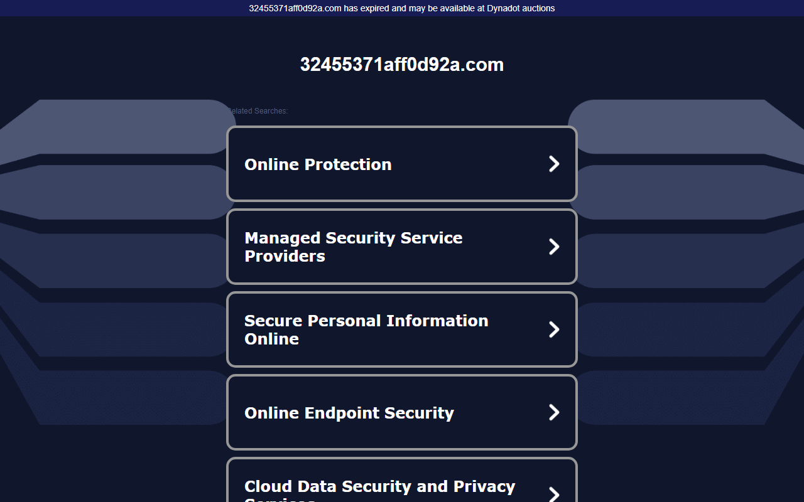Image resolution: width=804 pixels, height=502 pixels.
Task: Click chevron arrow on Managed Security Service Providers
Action: 554,247
